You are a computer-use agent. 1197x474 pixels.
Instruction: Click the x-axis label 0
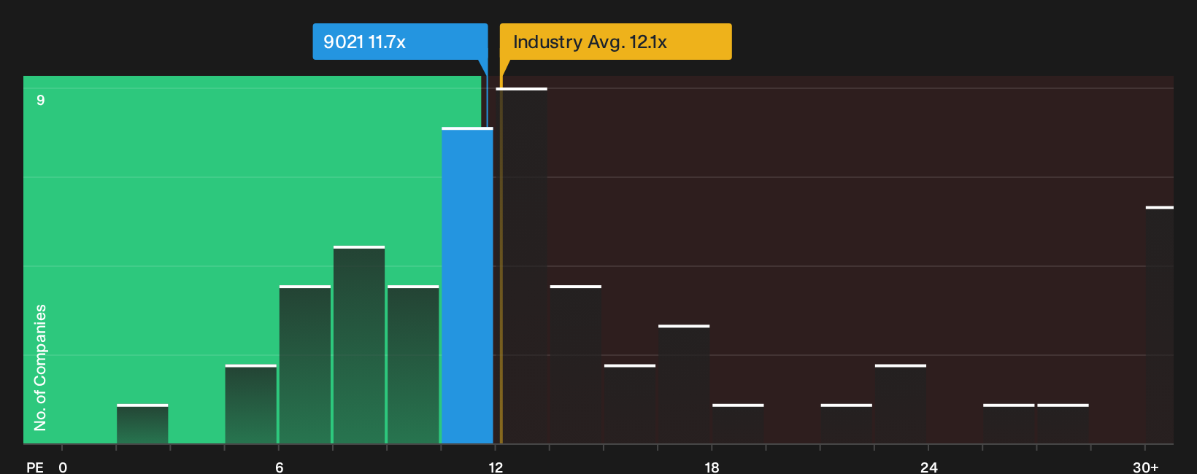coord(63,467)
